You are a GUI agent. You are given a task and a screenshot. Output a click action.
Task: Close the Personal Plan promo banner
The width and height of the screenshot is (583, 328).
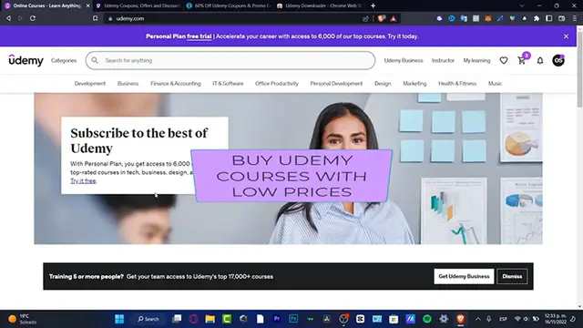coord(566,36)
